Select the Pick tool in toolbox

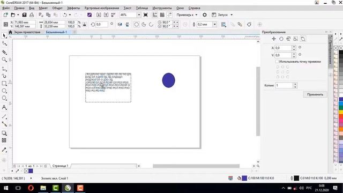click(x=4, y=36)
